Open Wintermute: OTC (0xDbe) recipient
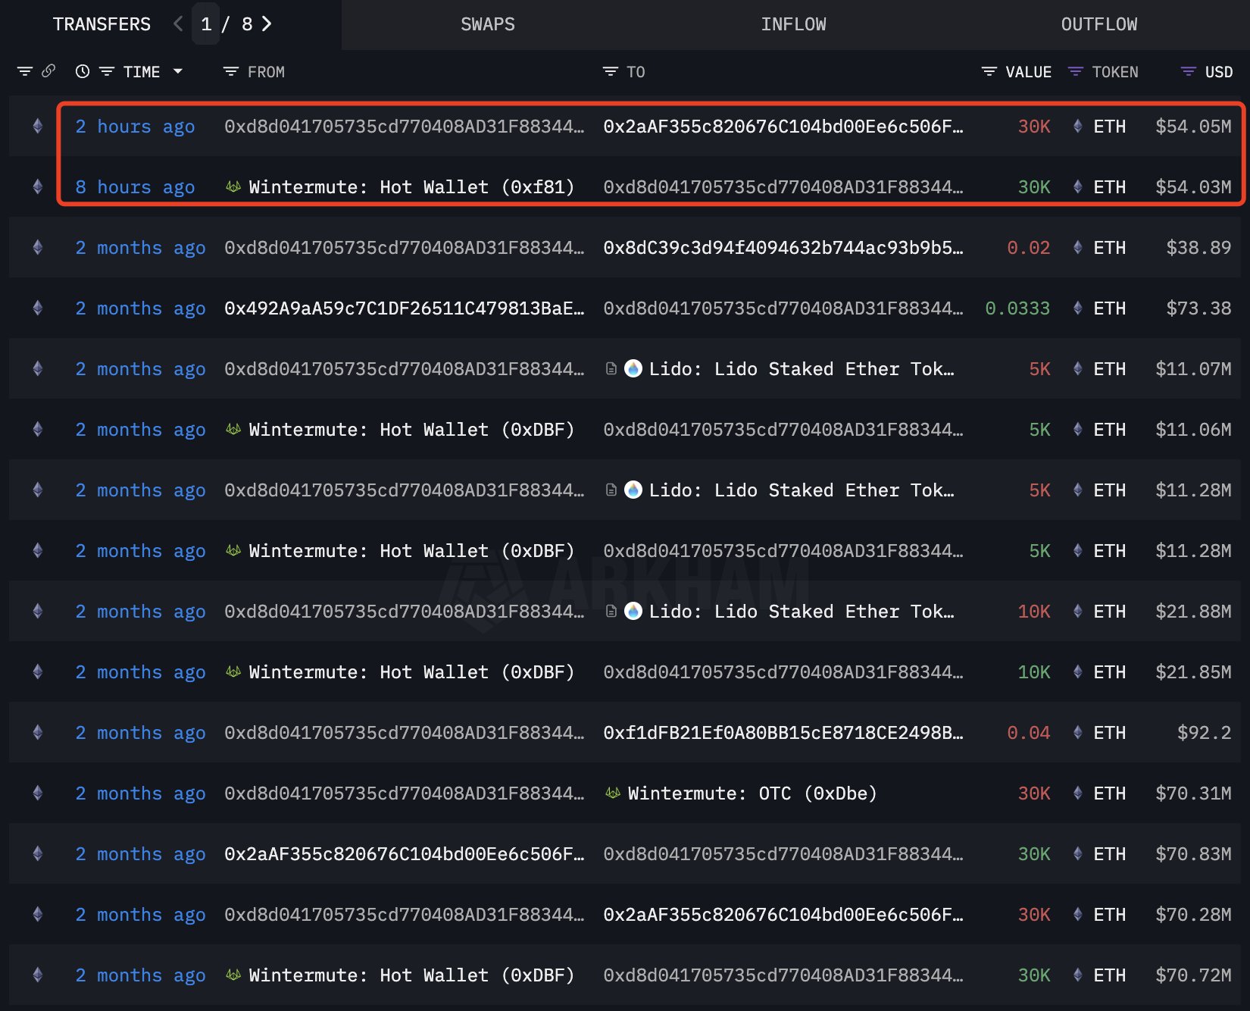 click(752, 793)
